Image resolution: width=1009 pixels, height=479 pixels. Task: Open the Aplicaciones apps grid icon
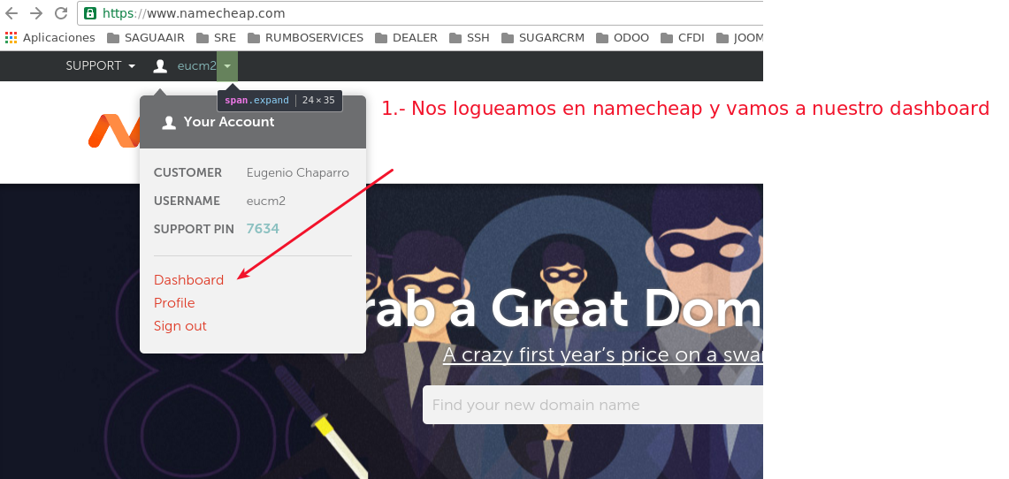[x=11, y=38]
